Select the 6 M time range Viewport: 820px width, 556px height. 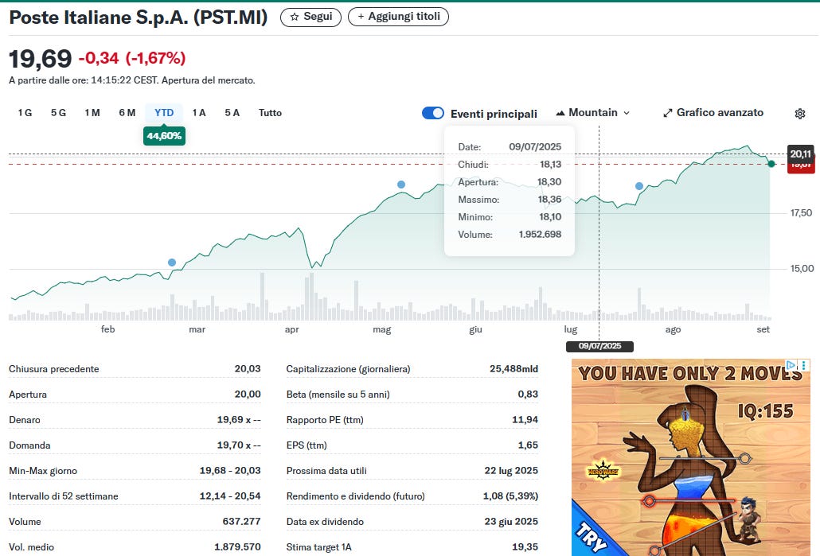tap(127, 113)
